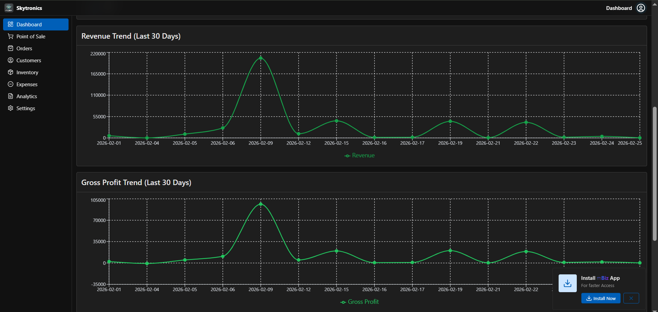Open the Settings gear icon
658x312 pixels.
pos(10,108)
